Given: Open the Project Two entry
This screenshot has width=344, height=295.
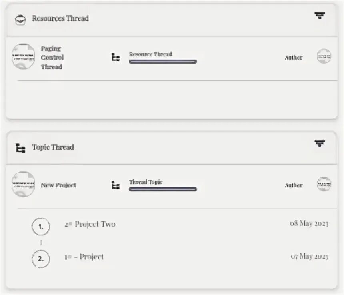Looking at the screenshot, I should (90, 224).
